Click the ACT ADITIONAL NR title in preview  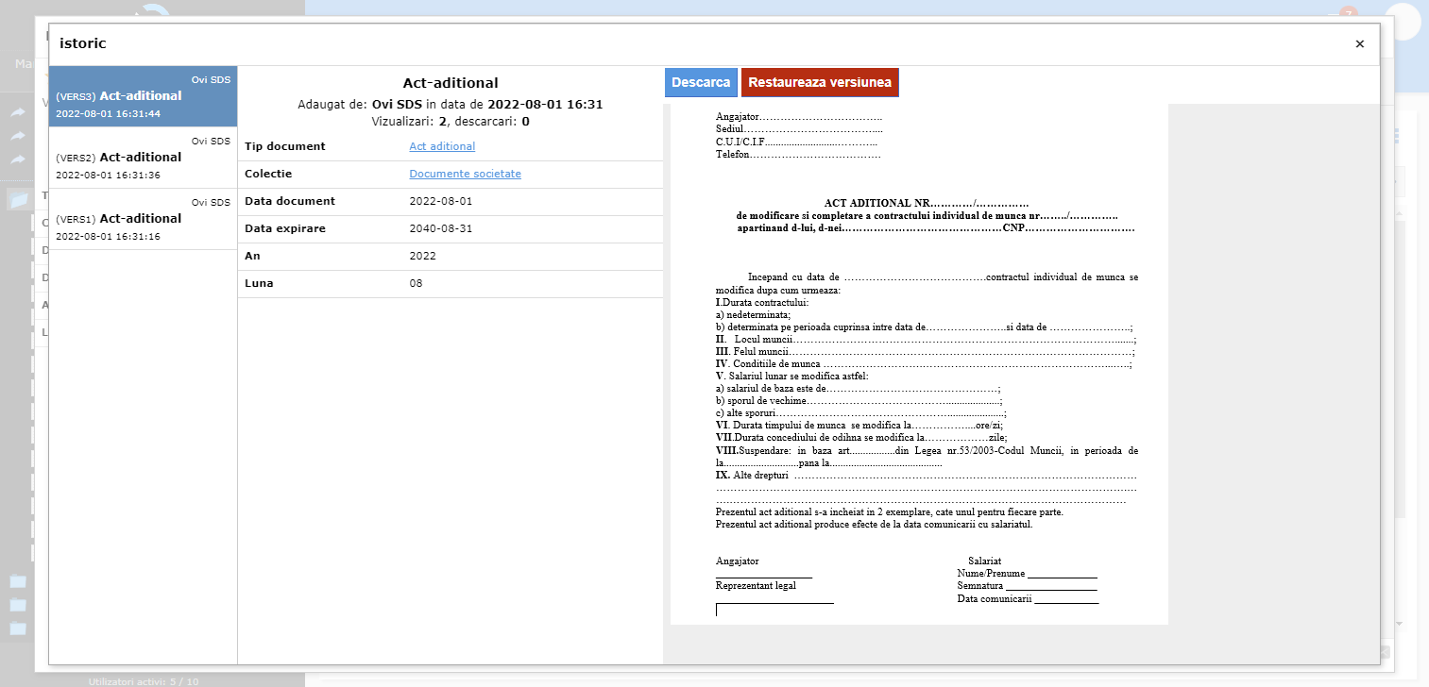tap(926, 203)
